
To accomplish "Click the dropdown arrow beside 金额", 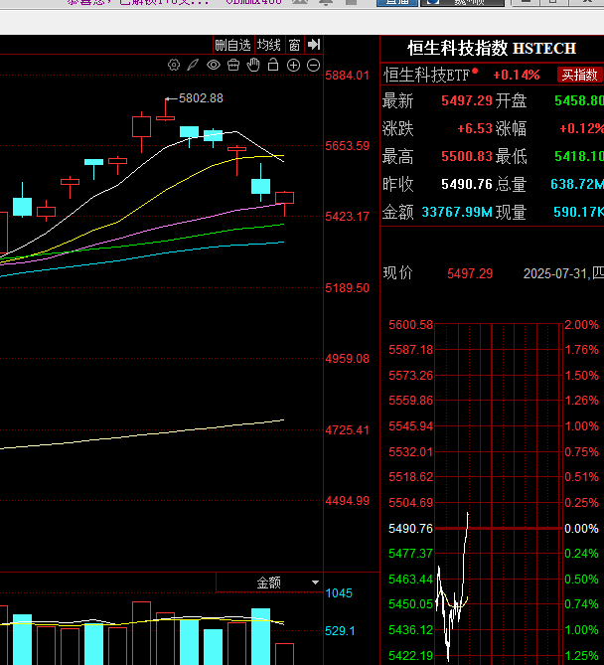I will (x=315, y=582).
